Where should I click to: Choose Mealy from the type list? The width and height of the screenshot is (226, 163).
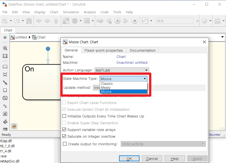pos(124,88)
